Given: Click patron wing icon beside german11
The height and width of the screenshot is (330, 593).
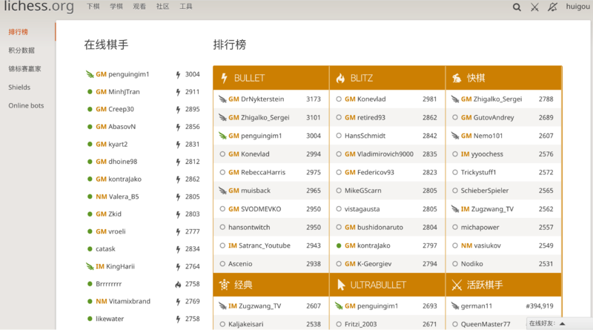Looking at the screenshot, I should (x=455, y=306).
